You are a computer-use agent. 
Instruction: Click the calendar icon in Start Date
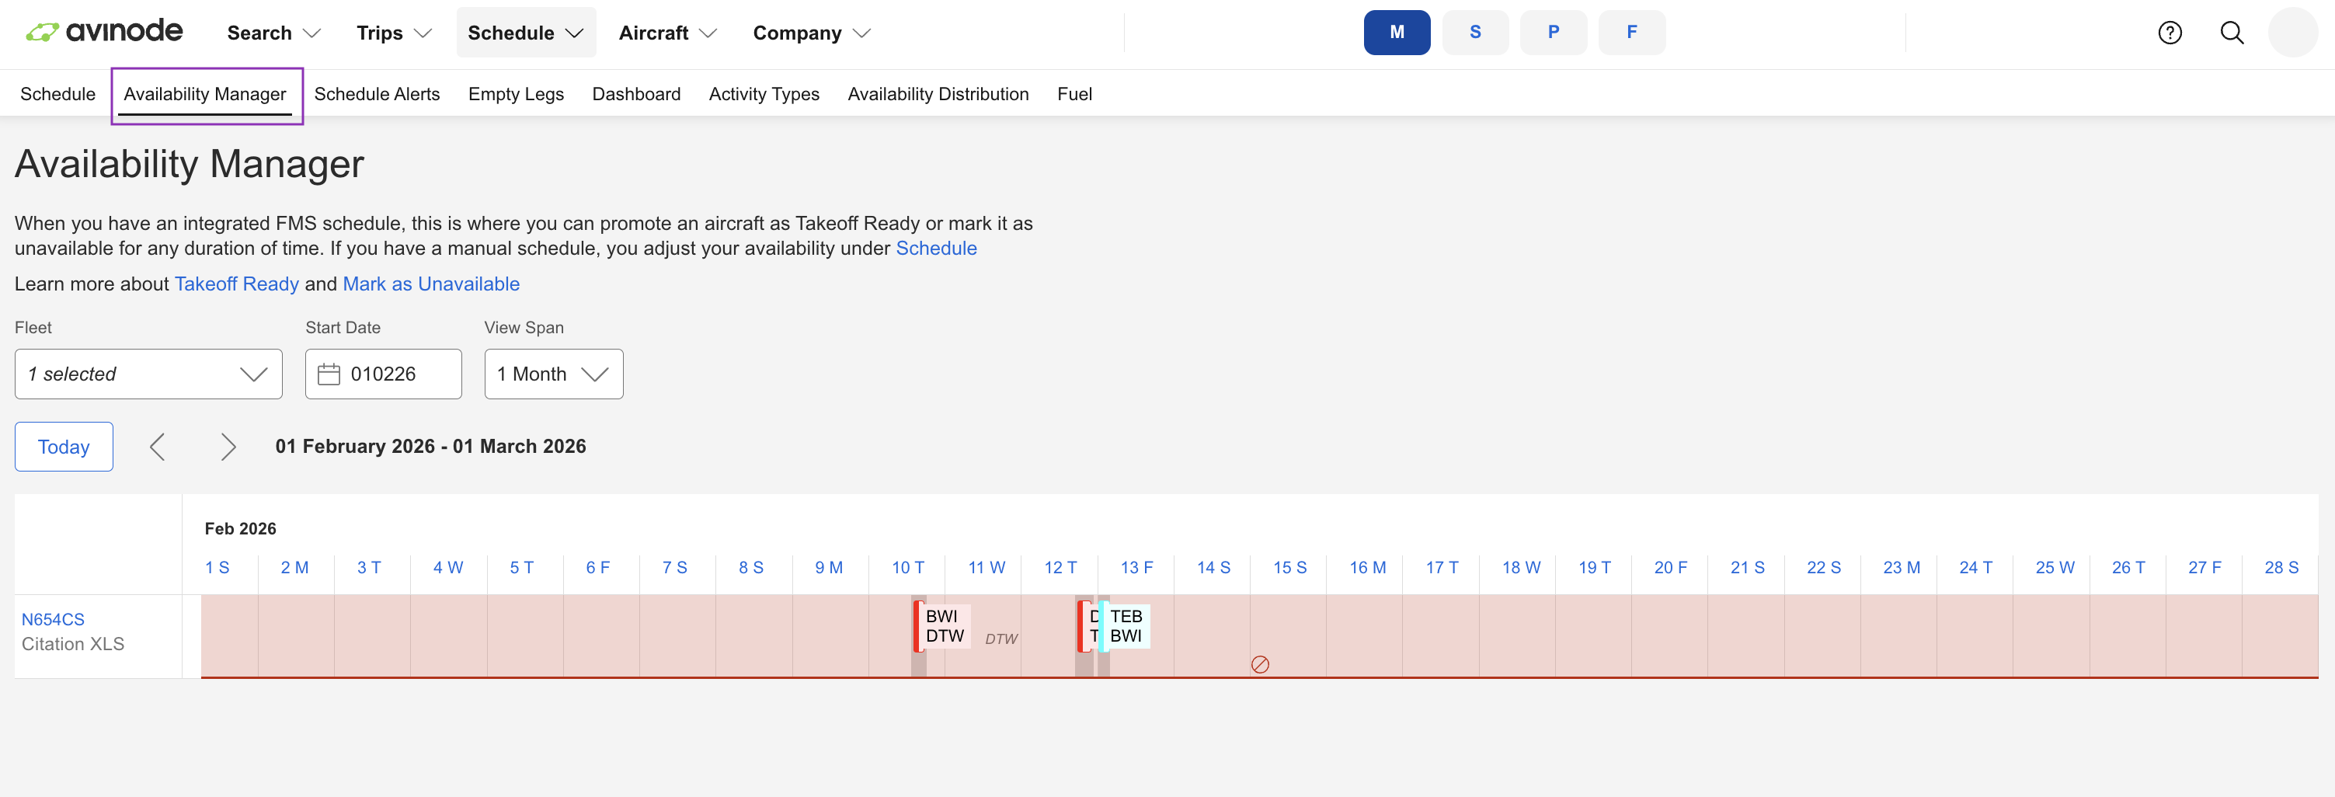coord(330,374)
